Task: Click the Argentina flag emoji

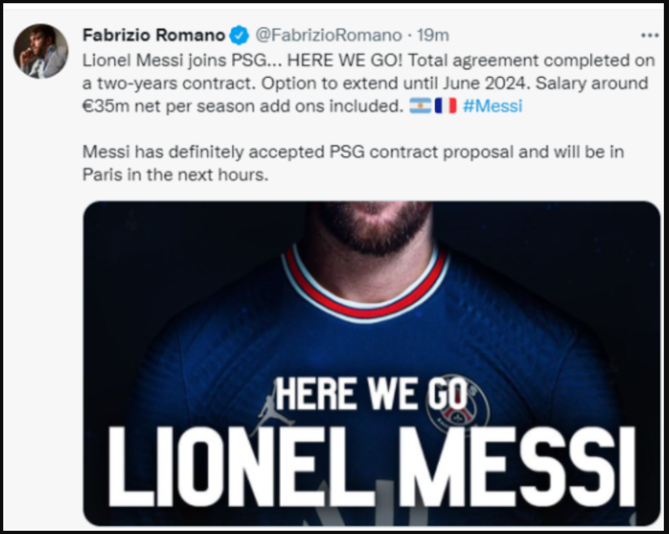Action: click(x=420, y=106)
